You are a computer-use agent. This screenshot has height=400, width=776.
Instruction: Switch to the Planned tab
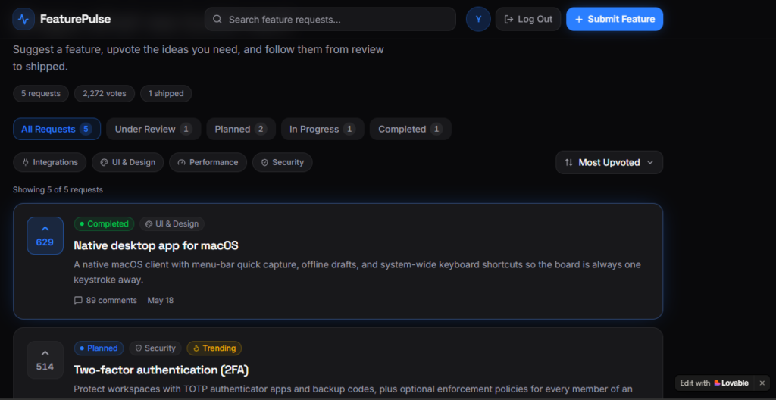pyautogui.click(x=241, y=130)
